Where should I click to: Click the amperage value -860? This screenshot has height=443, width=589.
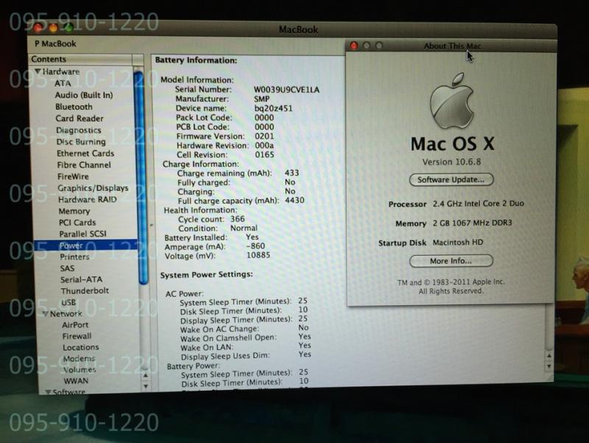point(255,246)
